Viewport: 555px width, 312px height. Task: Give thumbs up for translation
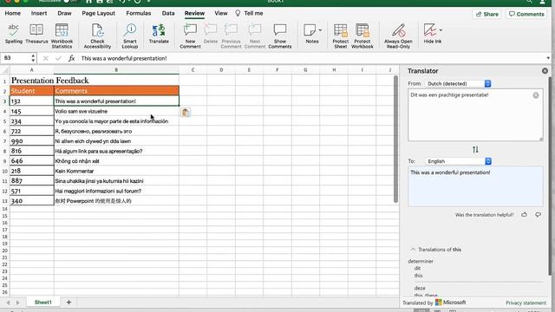tap(524, 214)
